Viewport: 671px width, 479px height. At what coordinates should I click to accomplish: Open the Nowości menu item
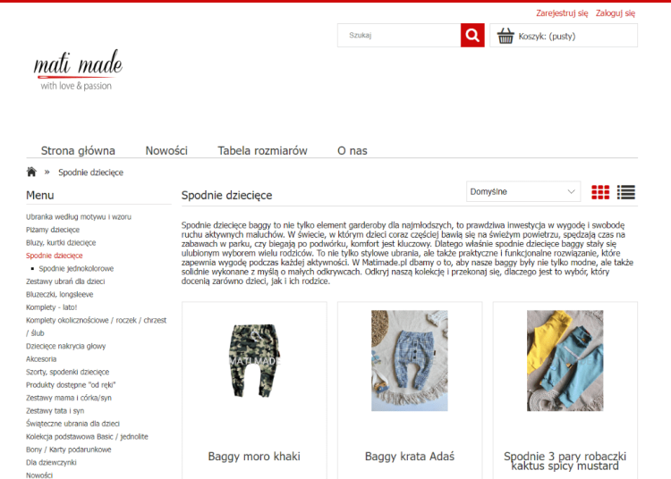click(x=166, y=150)
